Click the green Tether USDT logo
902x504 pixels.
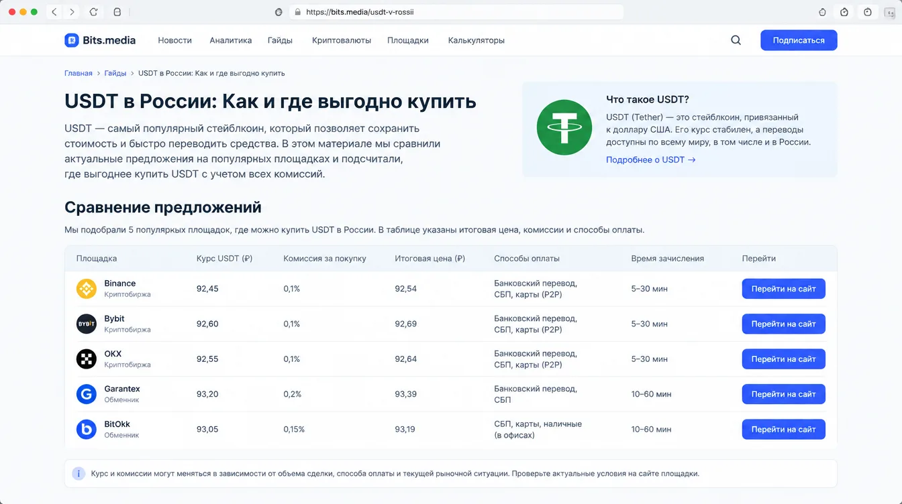pyautogui.click(x=564, y=127)
